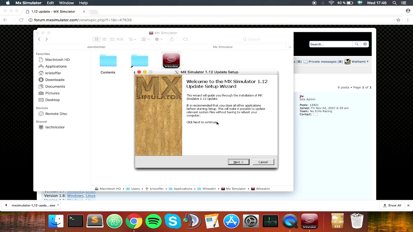Viewport: 413px width, 232px height.
Task: Go back in Chrome
Action: 5,20
